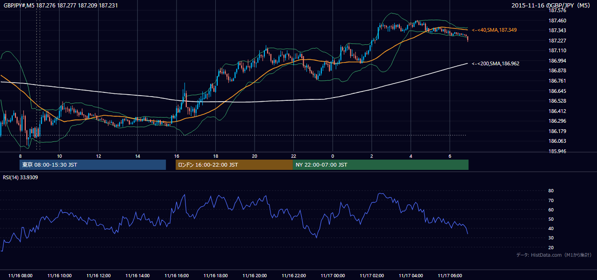The image size is (597, 280).
Task: Click the 40 SMA 187.349 label
Action: [x=494, y=30]
